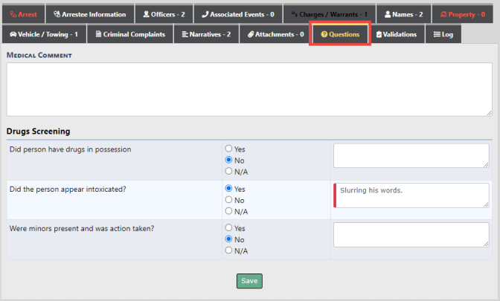The height and width of the screenshot is (301, 500).
Task: View the Criminal Complaints tab
Action: pos(129,34)
